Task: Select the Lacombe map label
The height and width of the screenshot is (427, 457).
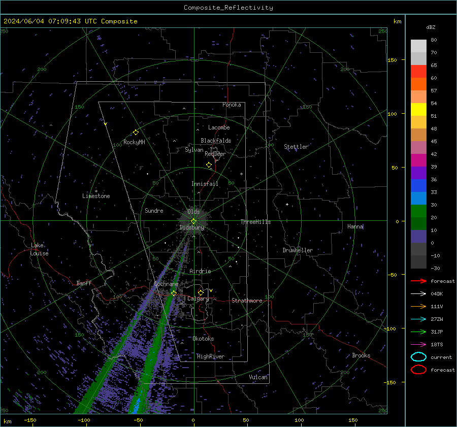Action: pyautogui.click(x=219, y=127)
